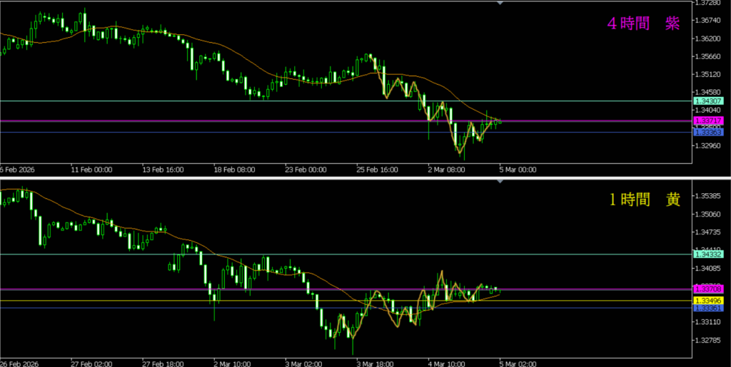Click the cyan 1.34332 price tag
Viewport: 731px width, 367px height.
[708, 254]
